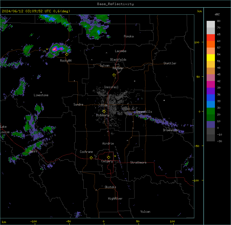Click the Stettler label
231x225 pixels.
pyautogui.click(x=170, y=63)
